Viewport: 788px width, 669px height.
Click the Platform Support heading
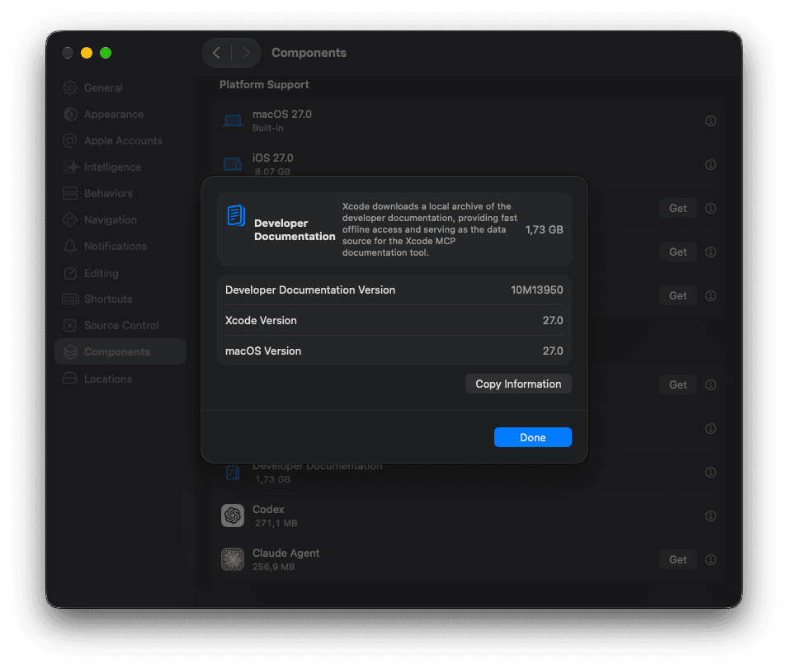tap(264, 84)
